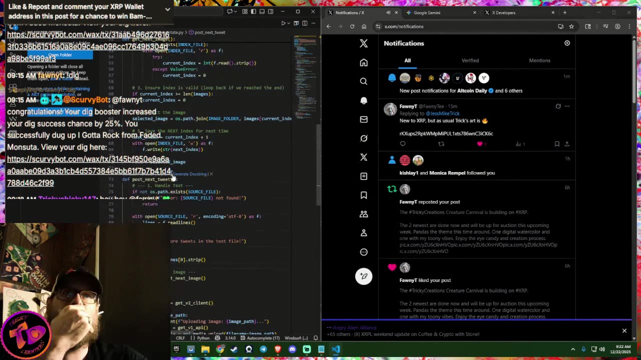Click the X logo above the Home icon
The image size is (641, 360).
pos(364,43)
